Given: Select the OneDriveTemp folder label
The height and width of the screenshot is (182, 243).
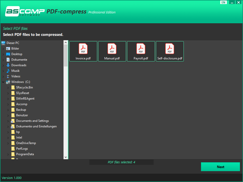Looking at the screenshot, I should click(26, 143).
